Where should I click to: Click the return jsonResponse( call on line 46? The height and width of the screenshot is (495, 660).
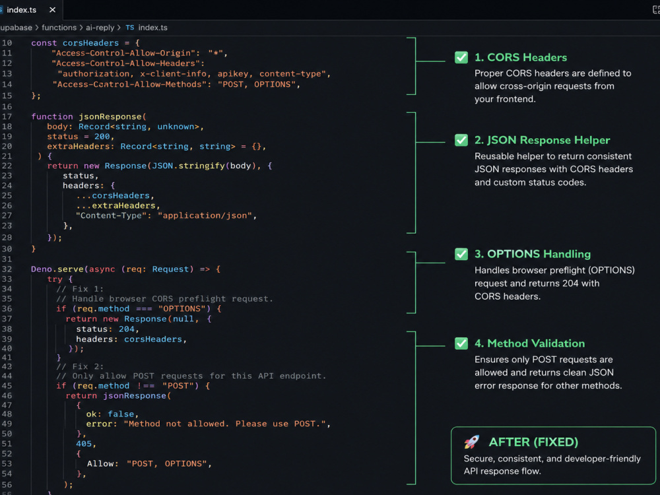[x=118, y=396]
